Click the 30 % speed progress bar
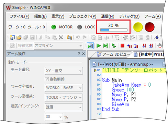Viewport: 168px width, 124px height. 114,30
